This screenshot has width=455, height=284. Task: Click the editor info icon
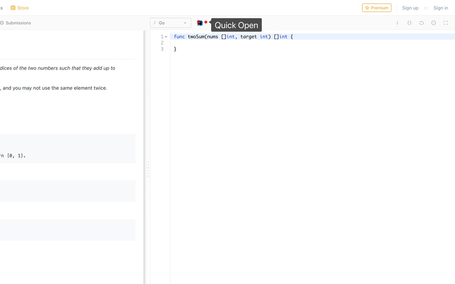(x=397, y=23)
